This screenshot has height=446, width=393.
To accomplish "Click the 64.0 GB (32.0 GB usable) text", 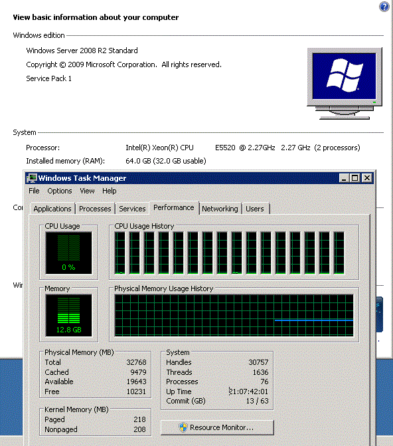I will tap(166, 161).
